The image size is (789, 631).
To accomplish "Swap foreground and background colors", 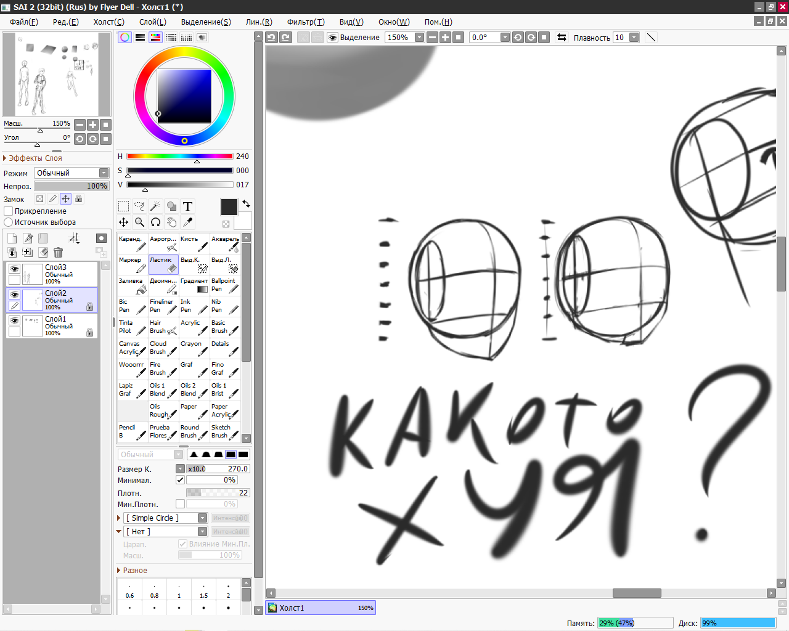I will (x=246, y=203).
